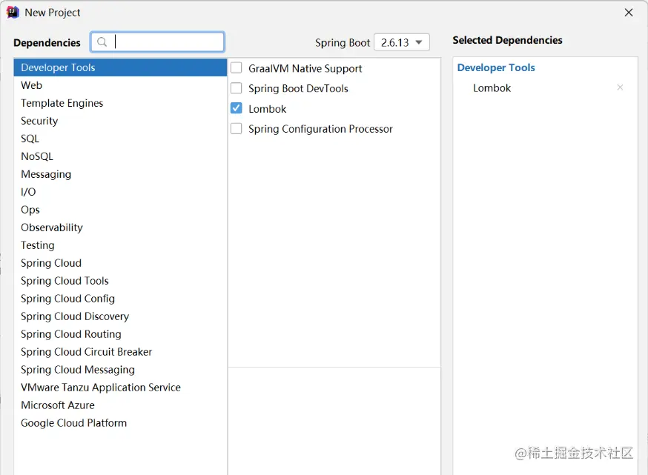Click the search magnifier icon

click(x=102, y=42)
